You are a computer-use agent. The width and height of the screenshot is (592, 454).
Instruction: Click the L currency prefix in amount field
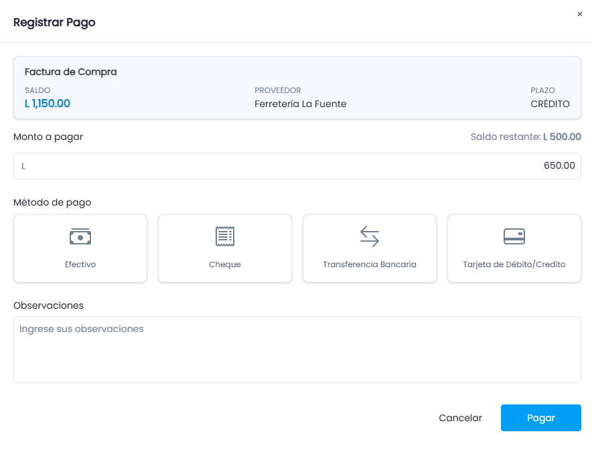click(x=23, y=166)
